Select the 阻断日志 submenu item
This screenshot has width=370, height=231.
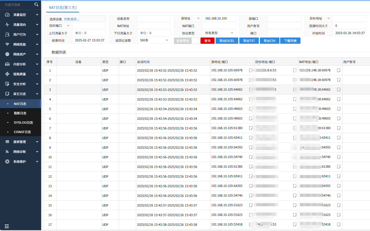click(20, 113)
